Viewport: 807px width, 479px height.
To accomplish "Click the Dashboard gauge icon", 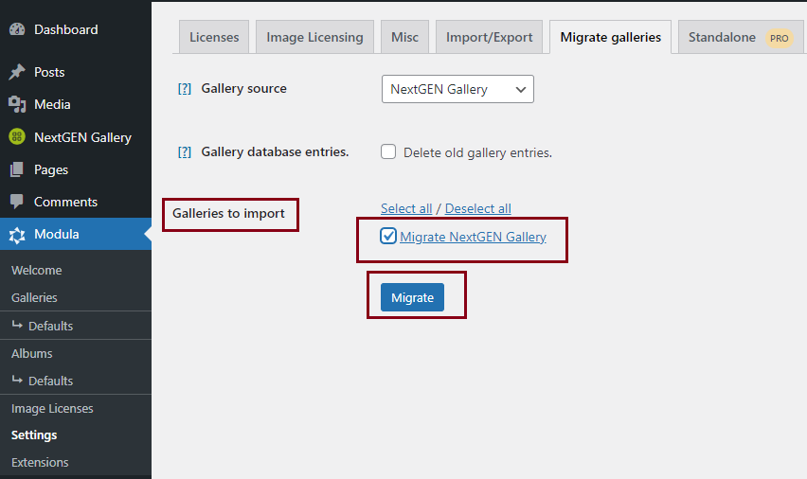I will pos(17,29).
